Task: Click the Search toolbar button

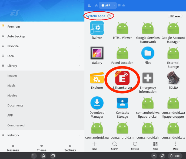Action: pyautogui.click(x=115, y=145)
